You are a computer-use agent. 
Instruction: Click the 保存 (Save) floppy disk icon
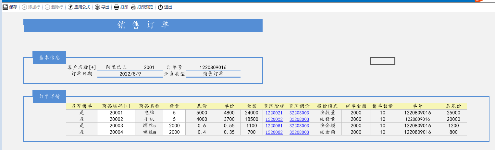5,7
